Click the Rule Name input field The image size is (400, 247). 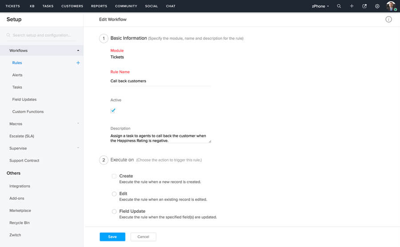[x=160, y=81]
